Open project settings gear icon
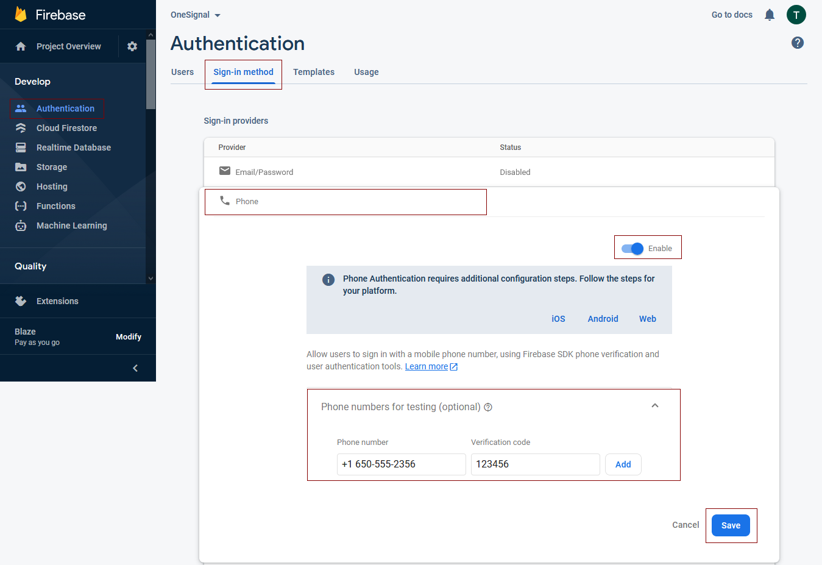This screenshot has width=822, height=565. tap(132, 46)
